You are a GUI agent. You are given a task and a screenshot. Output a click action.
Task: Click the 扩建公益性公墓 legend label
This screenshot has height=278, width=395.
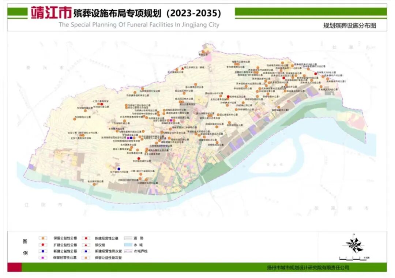pyautogui.click(x=65, y=245)
